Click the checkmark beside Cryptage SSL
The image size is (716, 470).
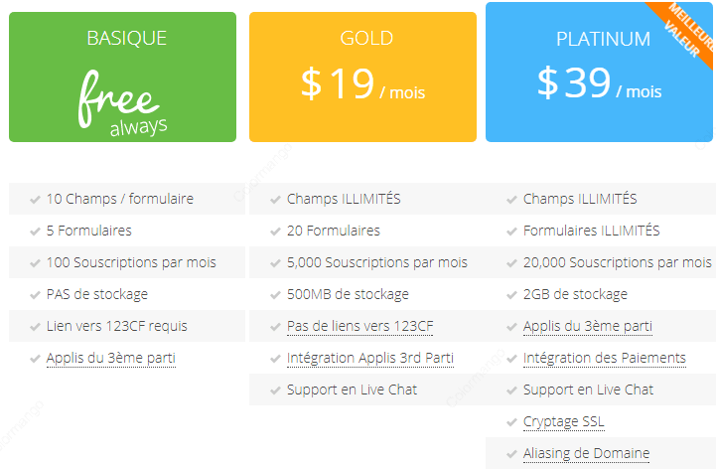[x=511, y=422]
